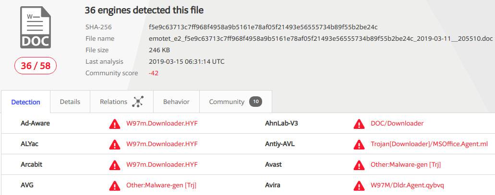This screenshot has height=195, width=495.
Task: Click the Ad-Aware red warning triangle icon
Action: [115, 124]
